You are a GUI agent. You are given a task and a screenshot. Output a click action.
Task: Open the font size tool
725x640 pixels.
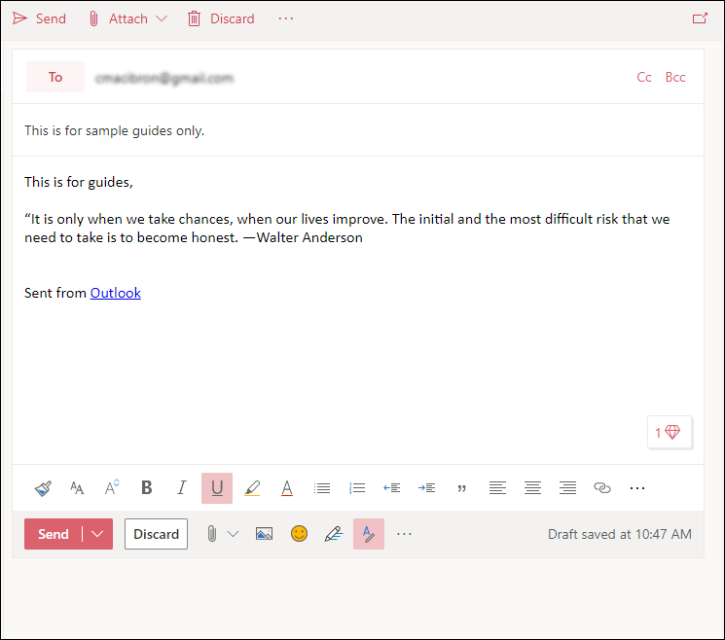pyautogui.click(x=77, y=488)
